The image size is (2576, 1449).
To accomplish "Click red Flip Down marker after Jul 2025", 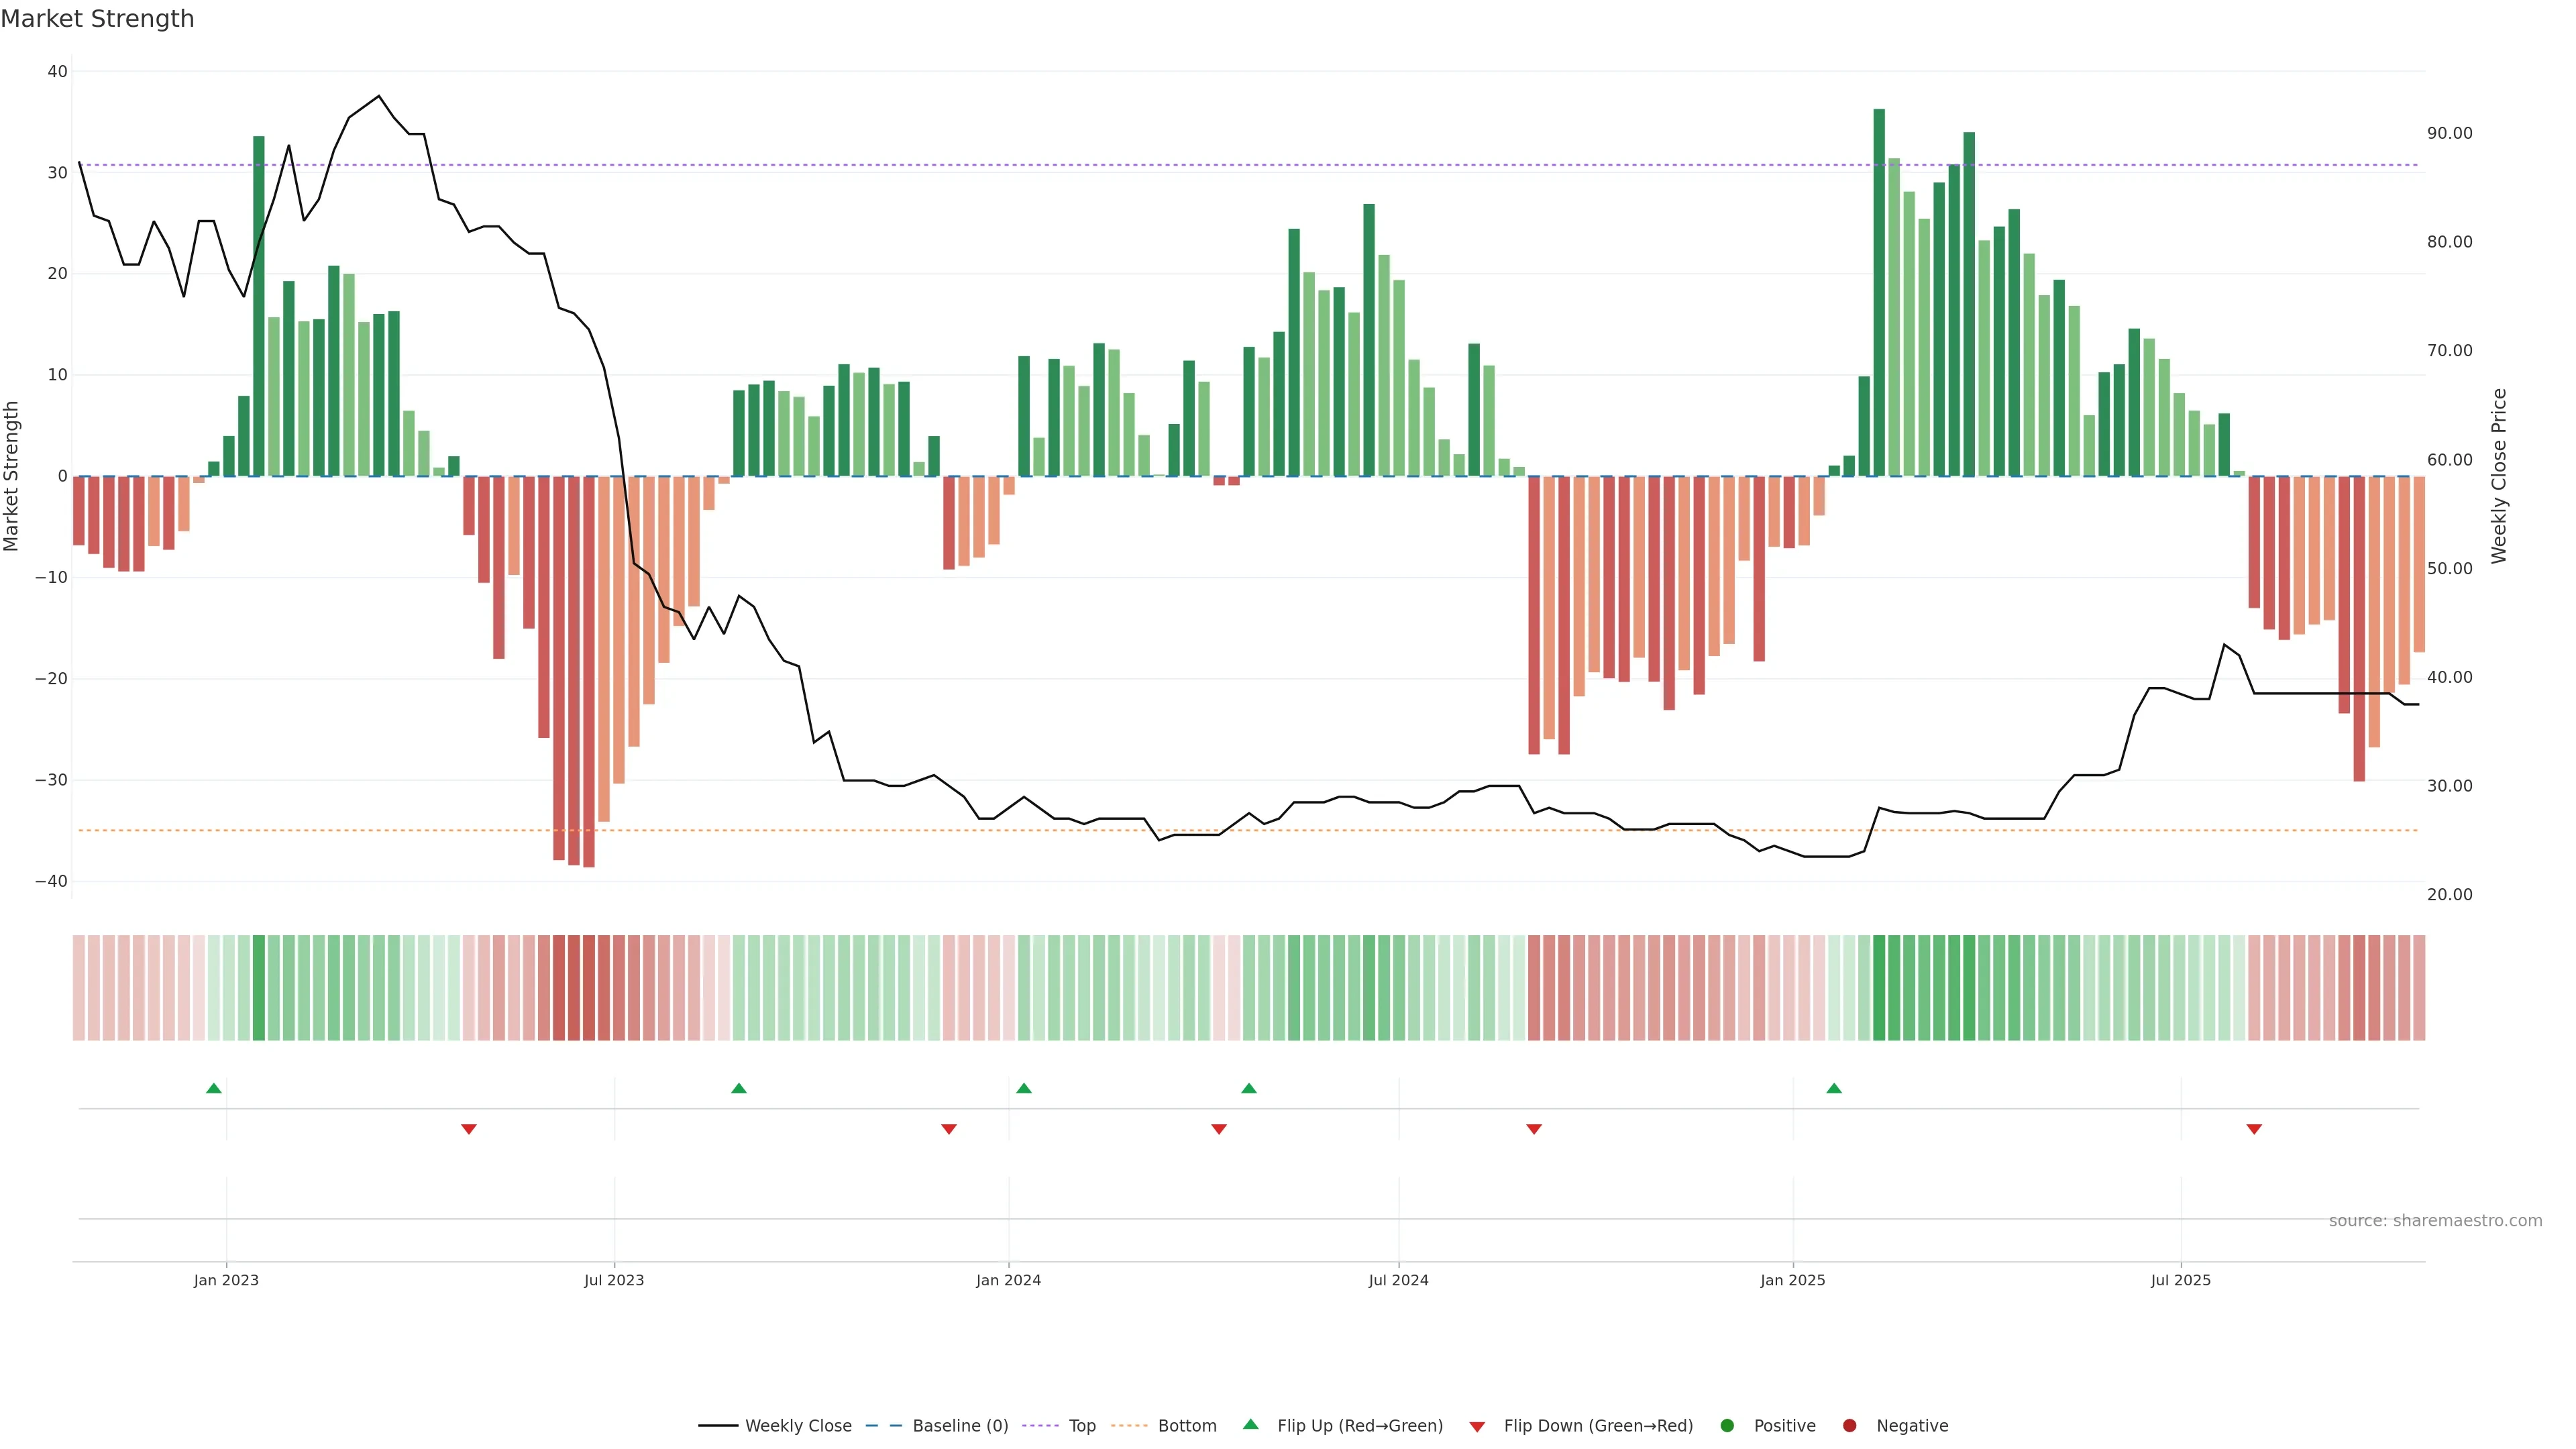I will (x=2254, y=1129).
